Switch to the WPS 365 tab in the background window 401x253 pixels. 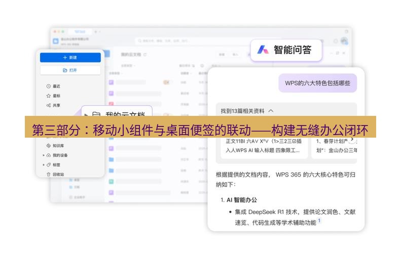tap(80, 32)
